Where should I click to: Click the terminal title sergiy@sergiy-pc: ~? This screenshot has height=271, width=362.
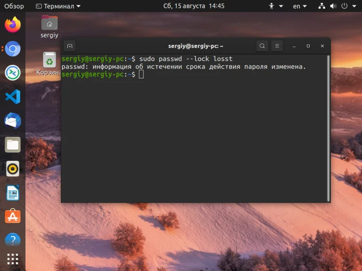[196, 46]
